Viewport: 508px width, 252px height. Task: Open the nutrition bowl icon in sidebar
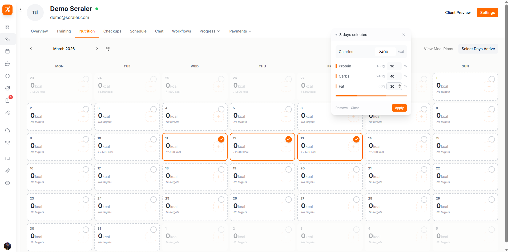click(x=7, y=88)
